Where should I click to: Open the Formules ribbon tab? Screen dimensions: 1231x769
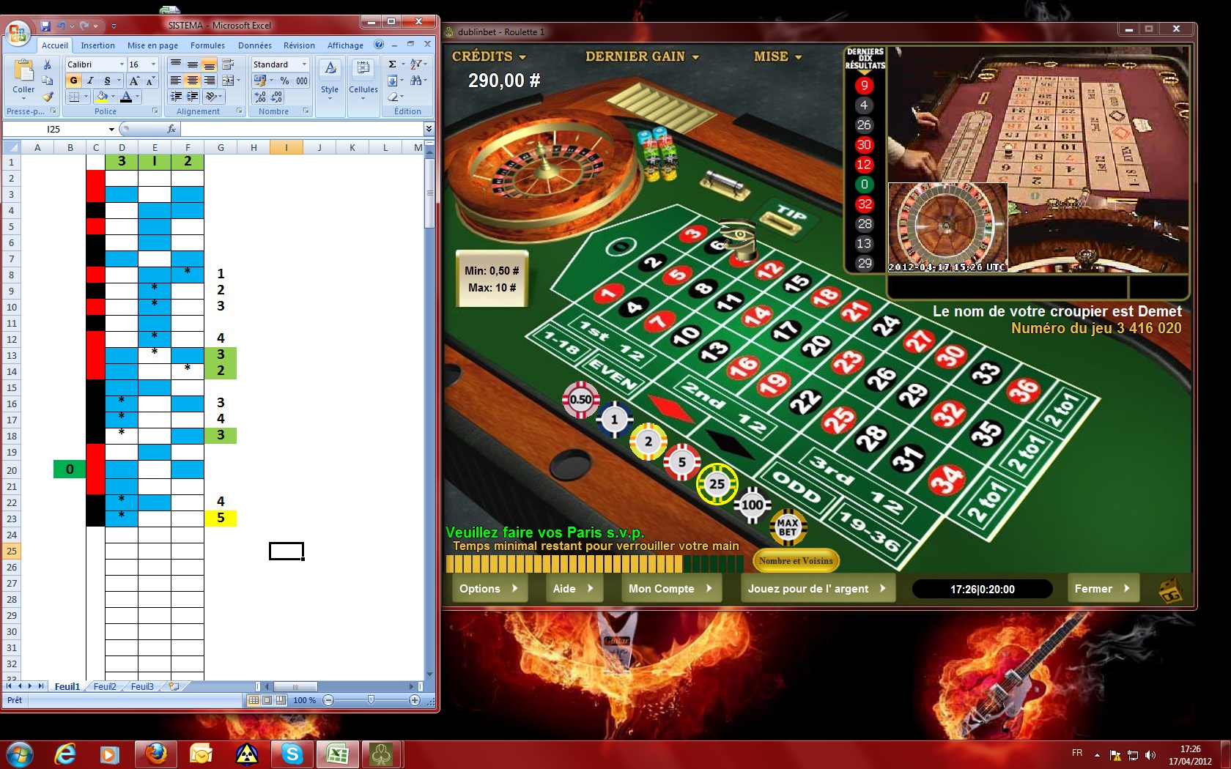coord(207,45)
